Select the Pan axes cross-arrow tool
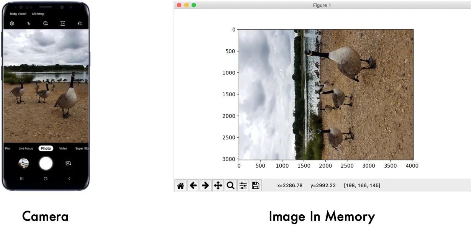 pyautogui.click(x=218, y=186)
